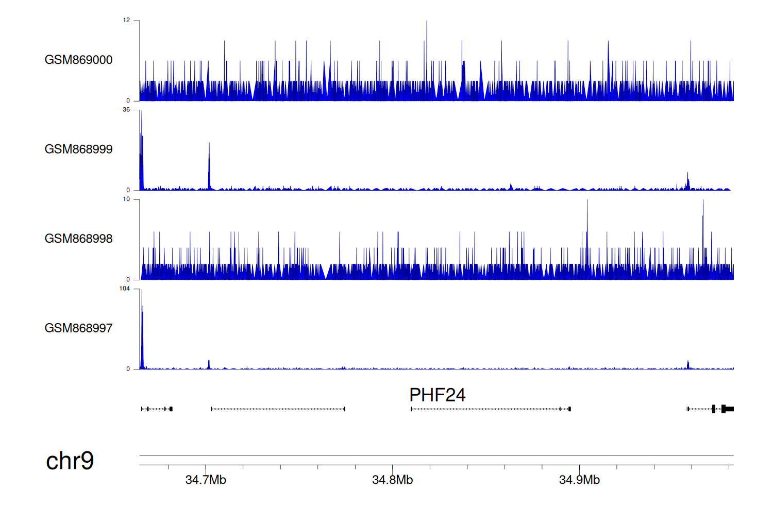Click the GSM869000 track label

pyautogui.click(x=78, y=60)
